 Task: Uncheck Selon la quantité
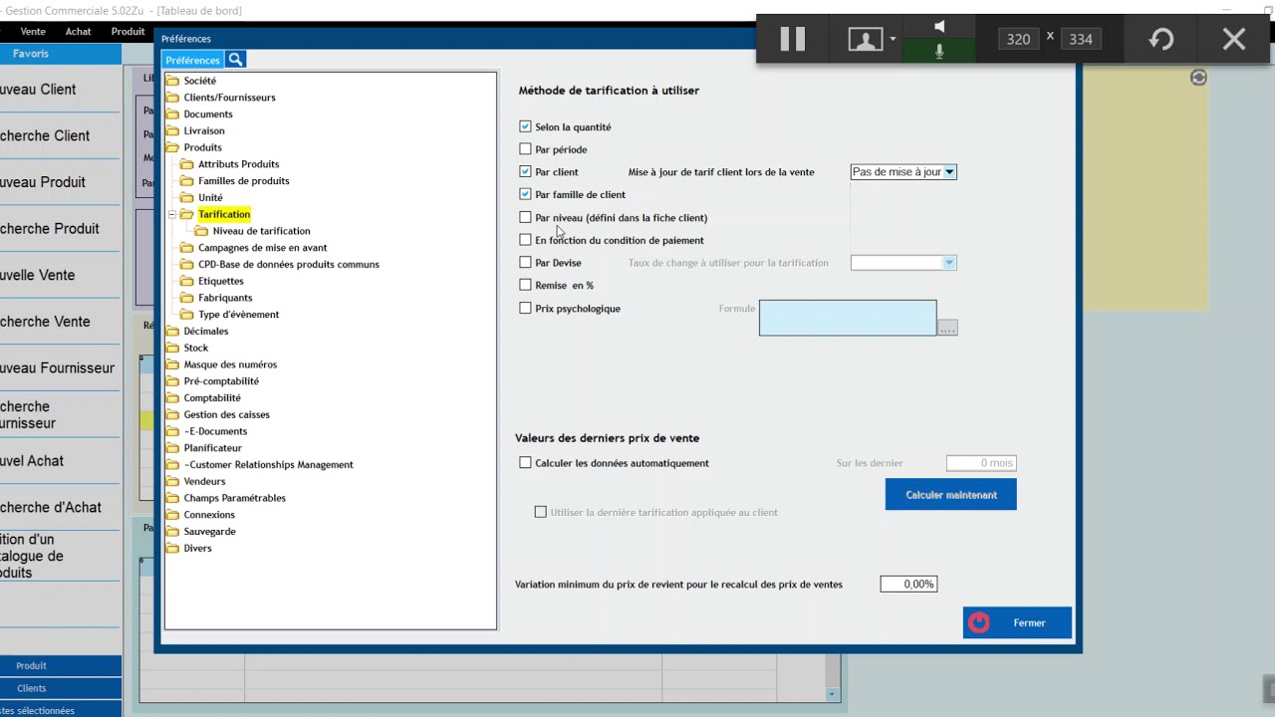click(525, 126)
